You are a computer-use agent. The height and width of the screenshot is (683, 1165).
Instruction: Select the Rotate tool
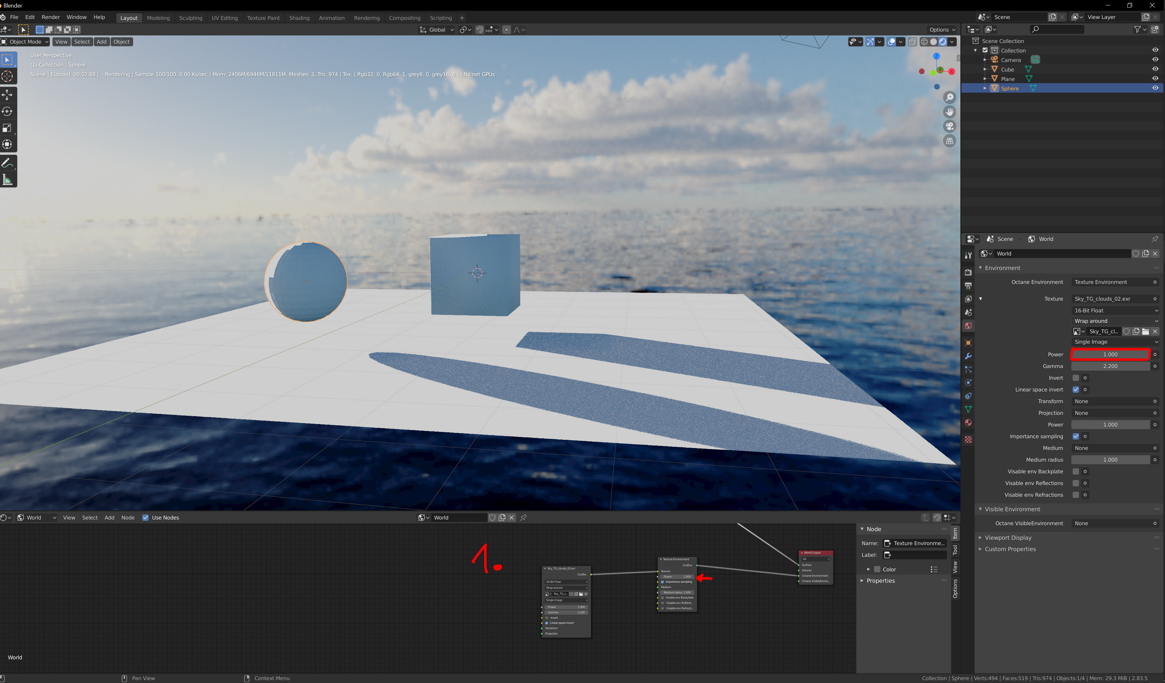7,111
